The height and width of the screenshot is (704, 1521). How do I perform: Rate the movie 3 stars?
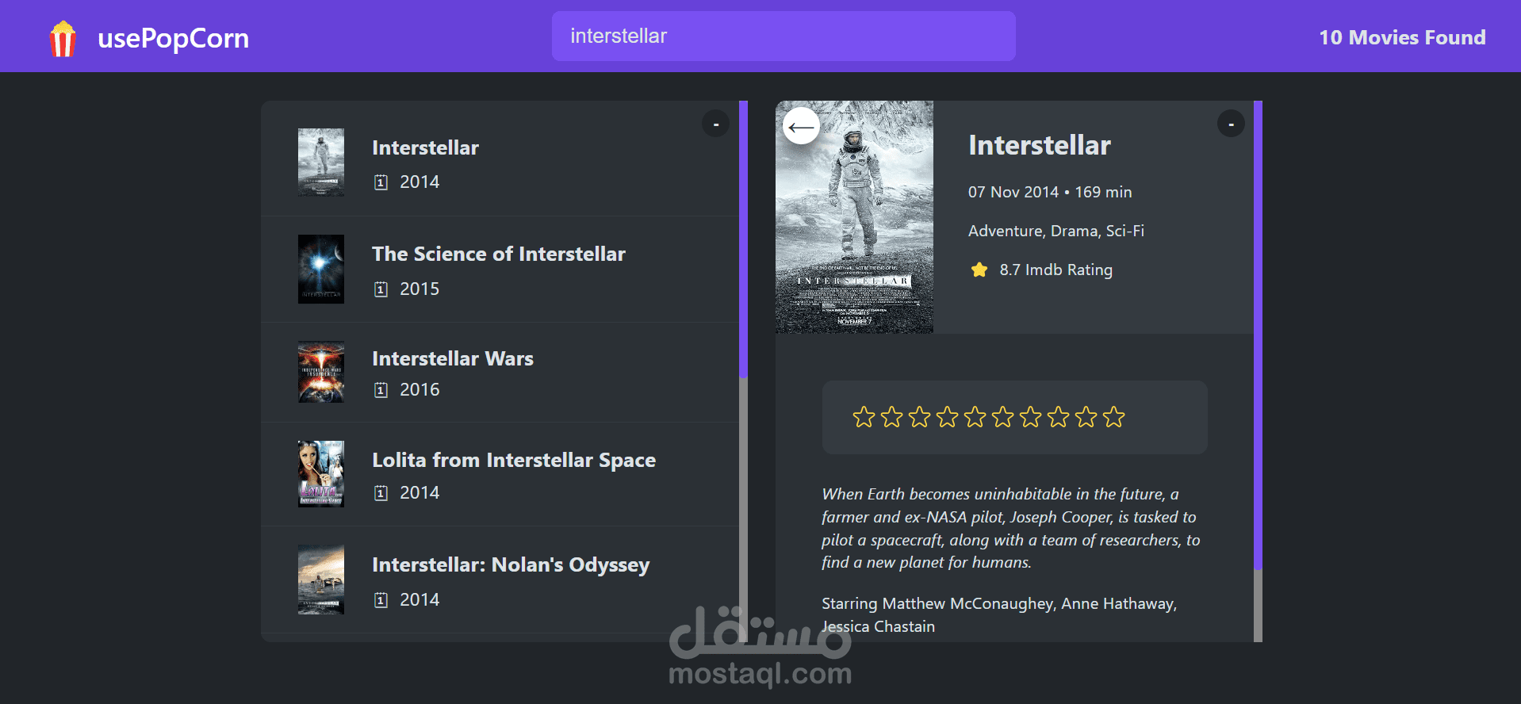point(919,417)
